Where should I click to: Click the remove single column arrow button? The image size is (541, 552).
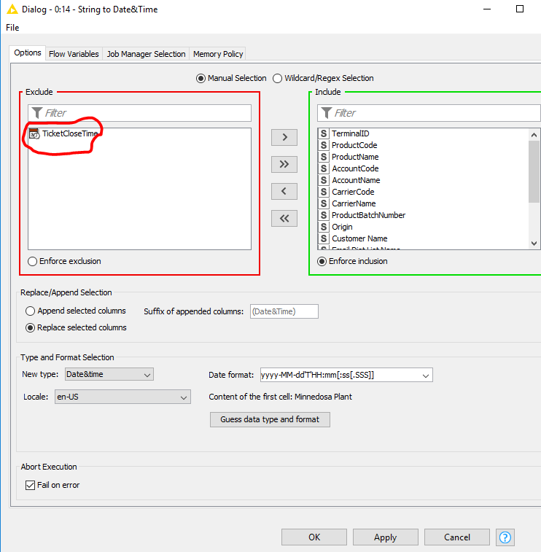pyautogui.click(x=284, y=191)
